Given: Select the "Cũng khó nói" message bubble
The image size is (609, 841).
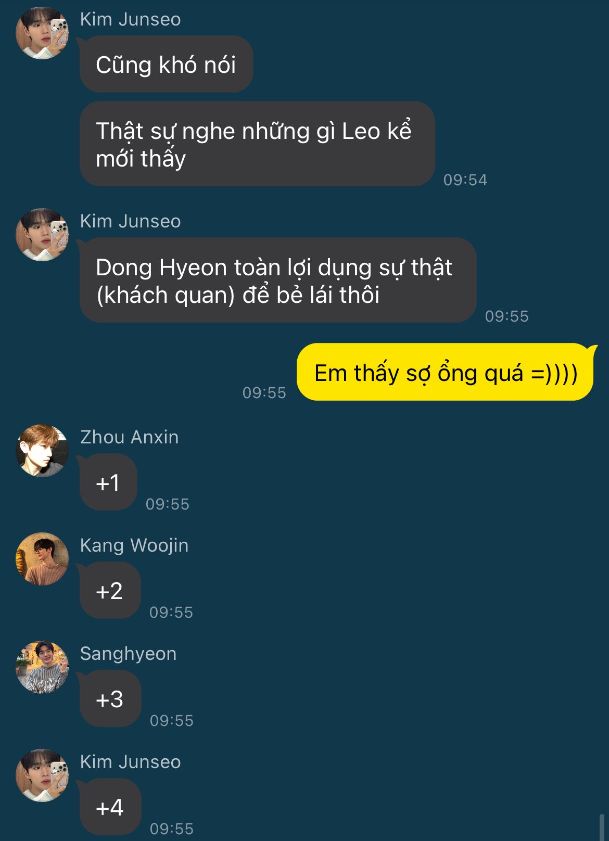Looking at the screenshot, I should pyautogui.click(x=166, y=64).
